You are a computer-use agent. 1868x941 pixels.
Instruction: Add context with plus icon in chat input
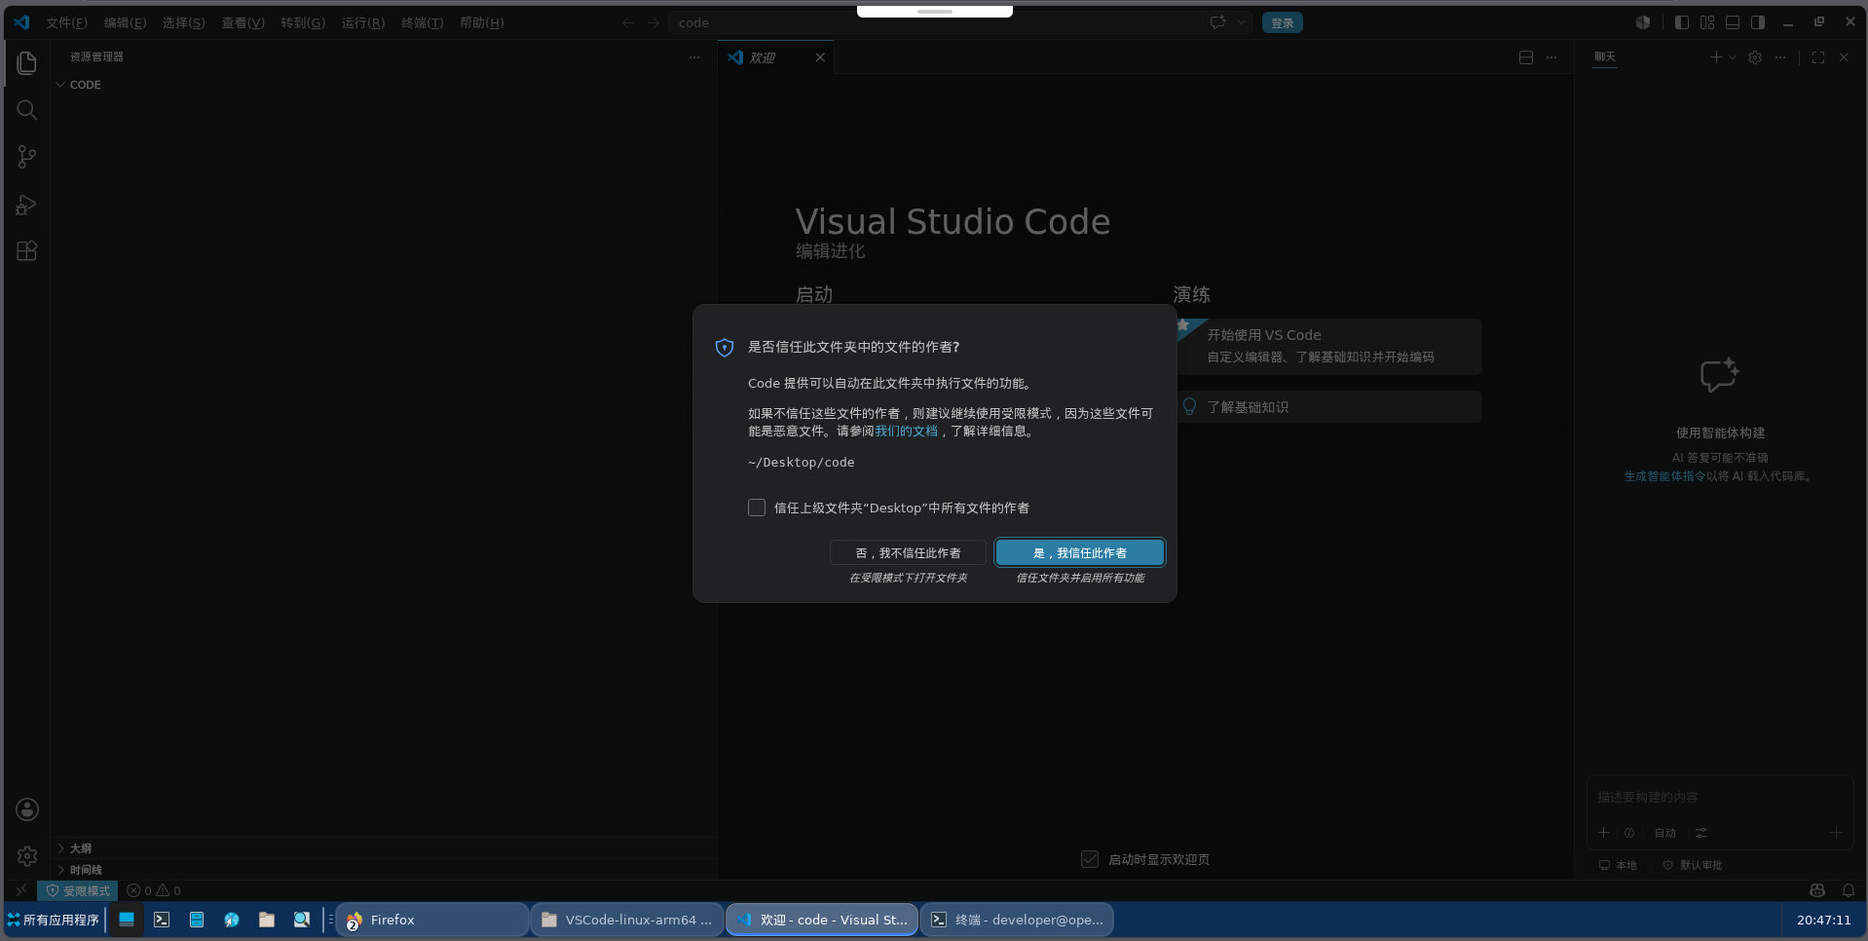point(1604,833)
